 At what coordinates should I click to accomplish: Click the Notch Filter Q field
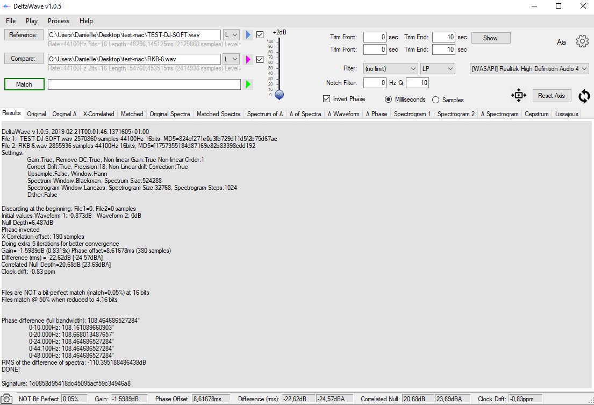(418, 83)
